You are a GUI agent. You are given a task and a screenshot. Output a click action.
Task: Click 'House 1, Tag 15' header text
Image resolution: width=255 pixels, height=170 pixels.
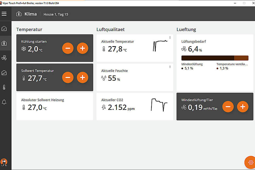tap(56, 14)
